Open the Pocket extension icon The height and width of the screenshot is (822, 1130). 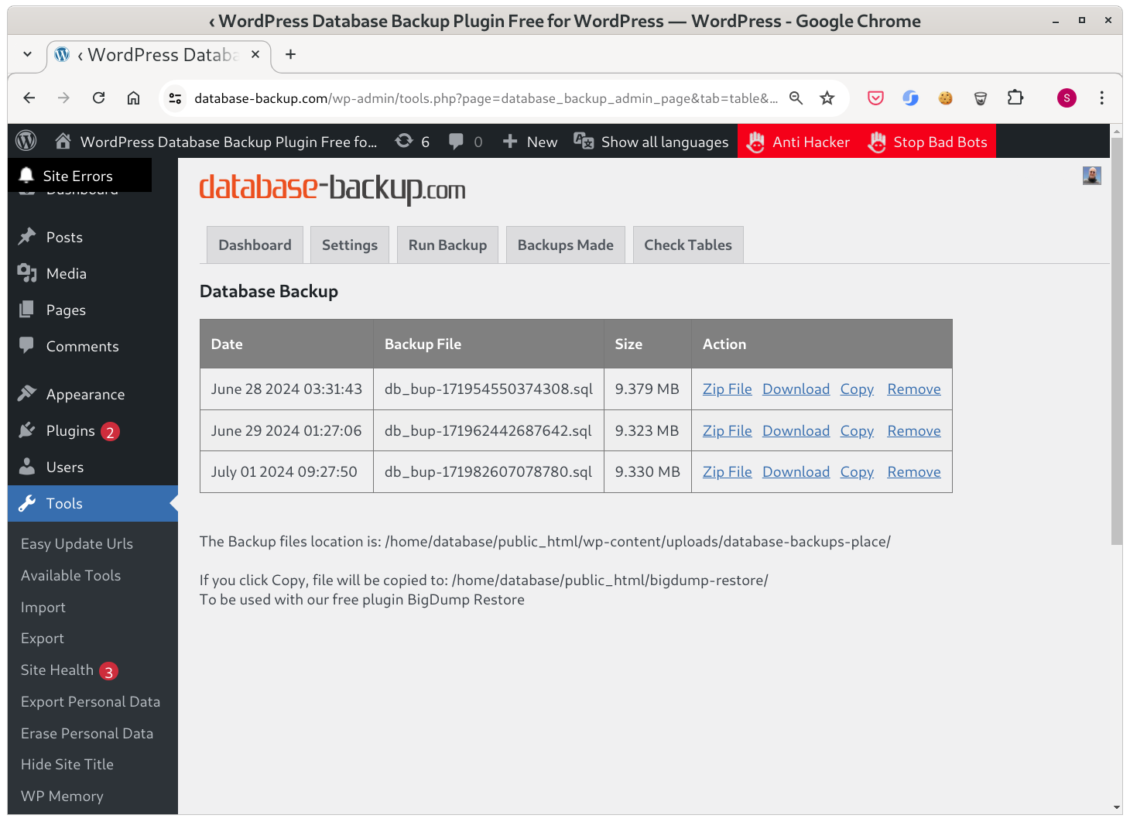tap(875, 98)
